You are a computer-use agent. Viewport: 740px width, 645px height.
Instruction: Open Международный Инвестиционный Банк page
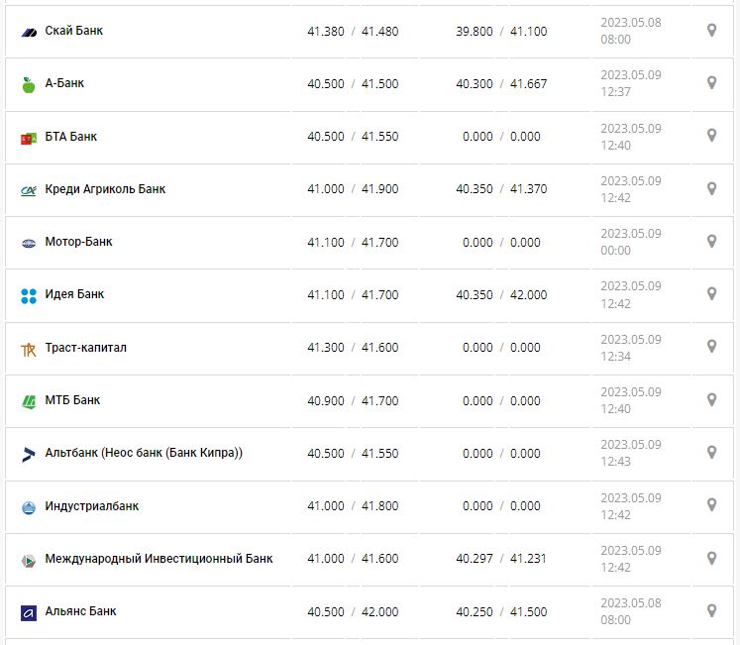click(159, 559)
